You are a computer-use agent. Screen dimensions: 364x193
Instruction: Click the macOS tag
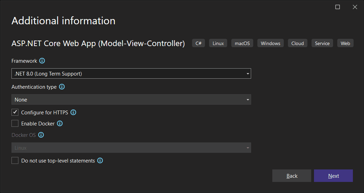pos(242,43)
